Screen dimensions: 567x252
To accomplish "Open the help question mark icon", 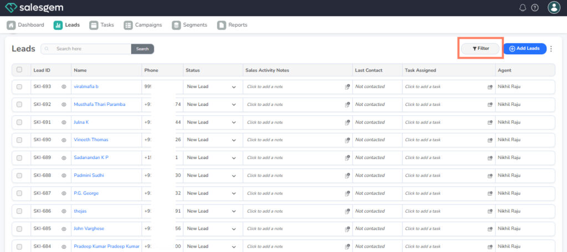I will click(x=535, y=8).
